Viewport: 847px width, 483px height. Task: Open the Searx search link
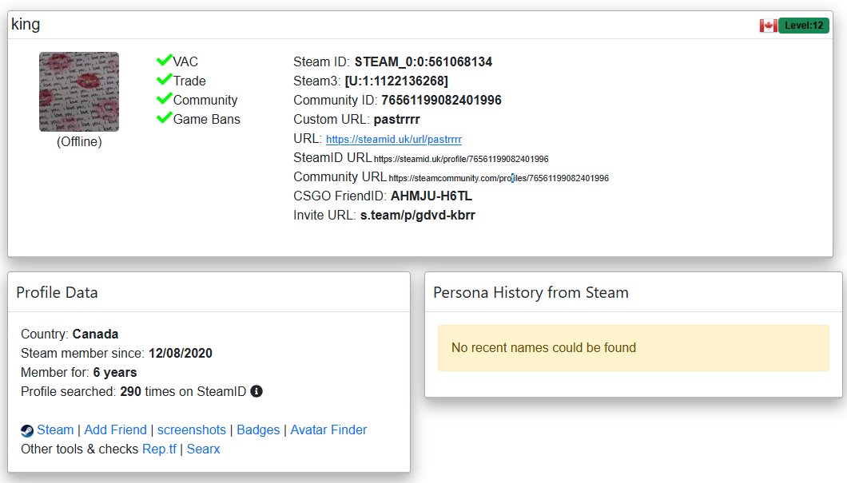[203, 449]
